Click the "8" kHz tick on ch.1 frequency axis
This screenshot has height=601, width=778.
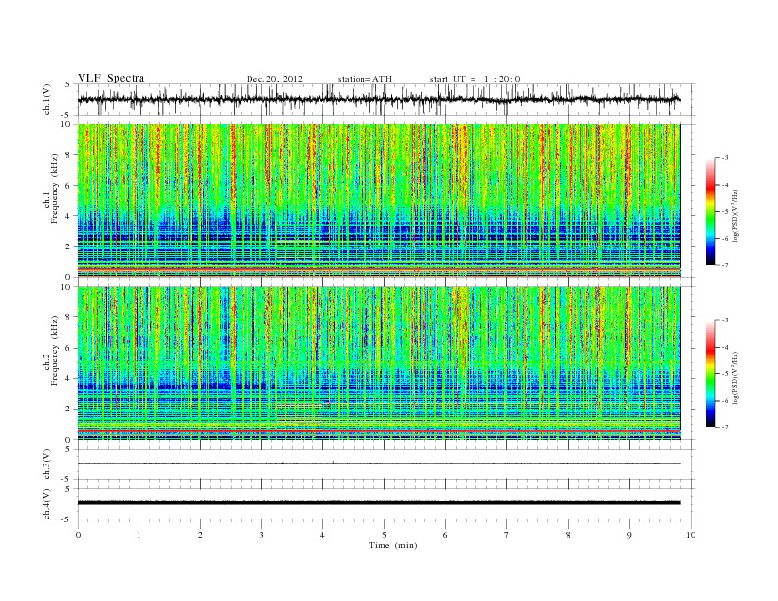(68, 155)
